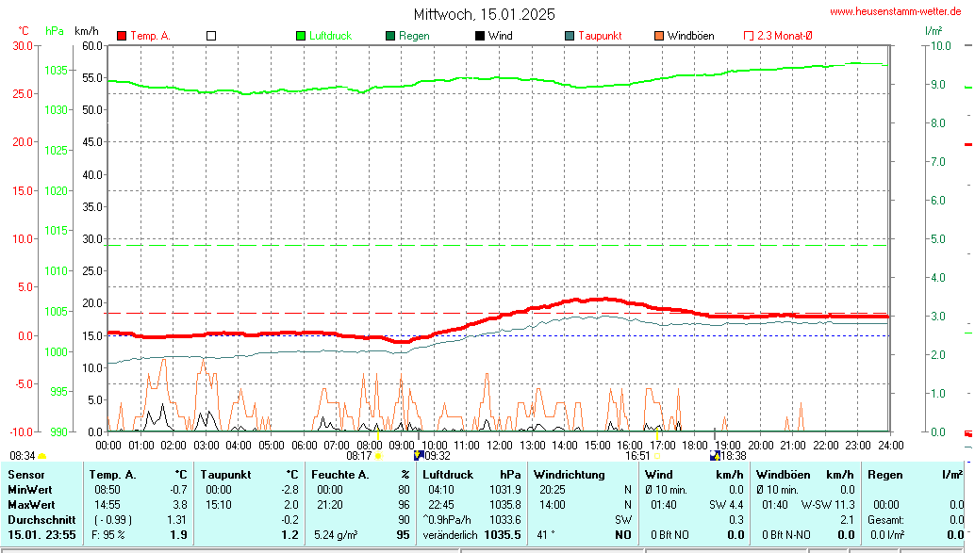Image resolution: width=975 pixels, height=553 pixels.
Task: Click the empty white legend box
Action: pyautogui.click(x=211, y=36)
